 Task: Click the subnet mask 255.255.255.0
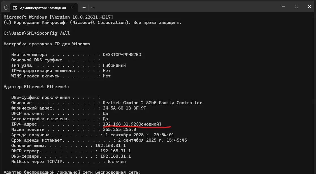click(119, 130)
